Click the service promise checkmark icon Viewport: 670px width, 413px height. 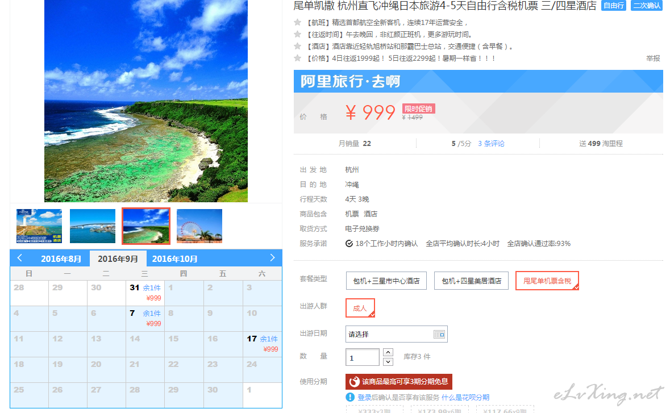[x=349, y=244]
